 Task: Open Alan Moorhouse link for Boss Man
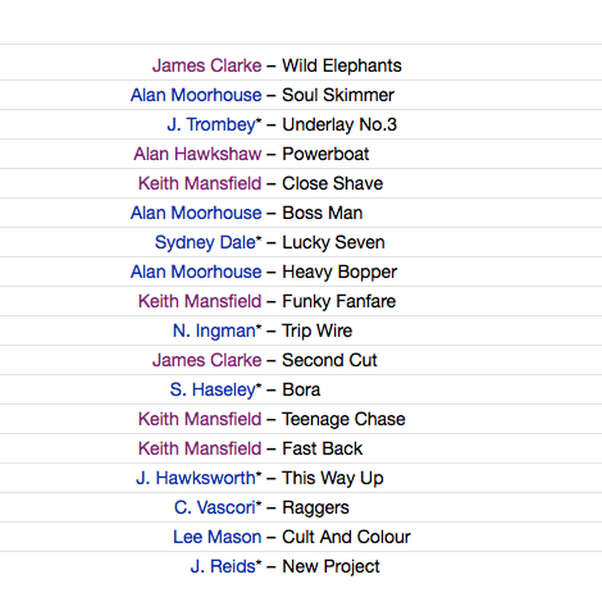[196, 213]
